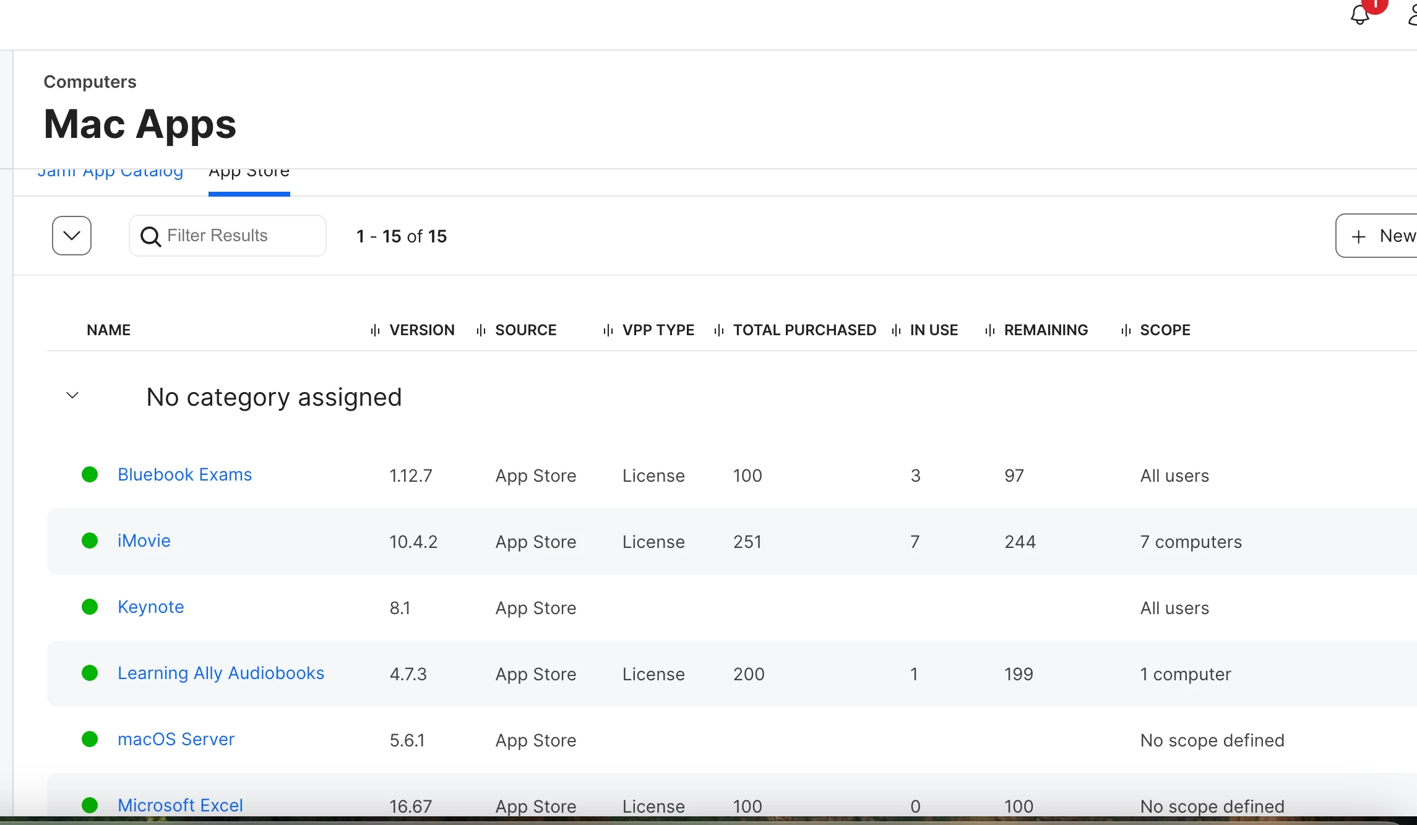Collapse the No category assigned group
The height and width of the screenshot is (825, 1417).
(x=72, y=395)
